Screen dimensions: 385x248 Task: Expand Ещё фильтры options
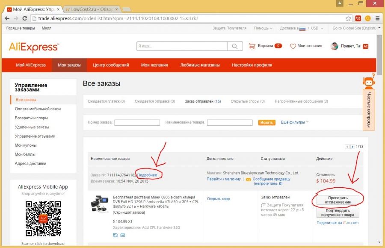294,122
